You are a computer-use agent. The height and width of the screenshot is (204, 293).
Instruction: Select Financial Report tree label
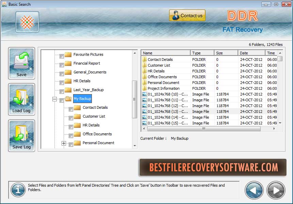[87, 63]
